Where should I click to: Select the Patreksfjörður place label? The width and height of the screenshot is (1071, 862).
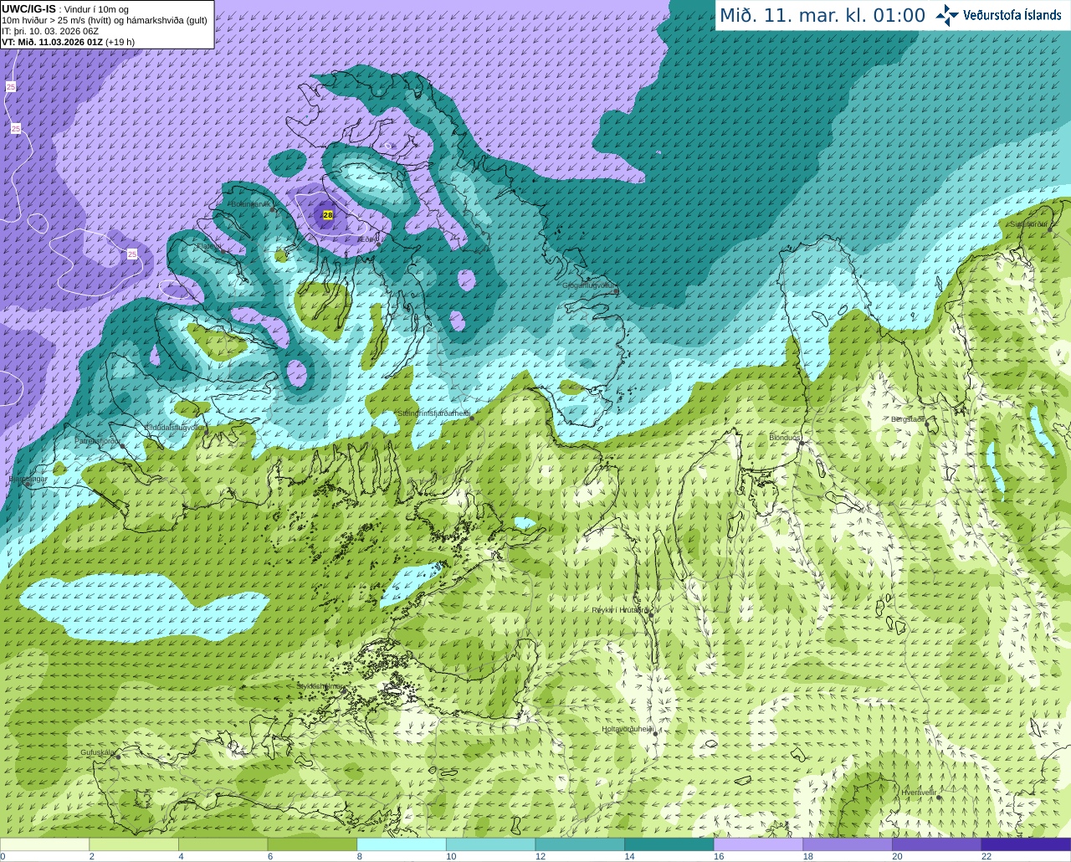tap(98, 440)
